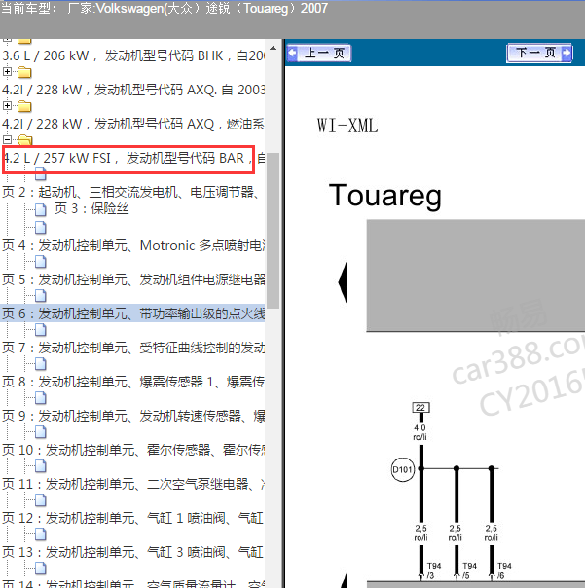Select 3.6 L / 206 kW BHK engine entry
Screen dimensions: 585x588
(133, 55)
